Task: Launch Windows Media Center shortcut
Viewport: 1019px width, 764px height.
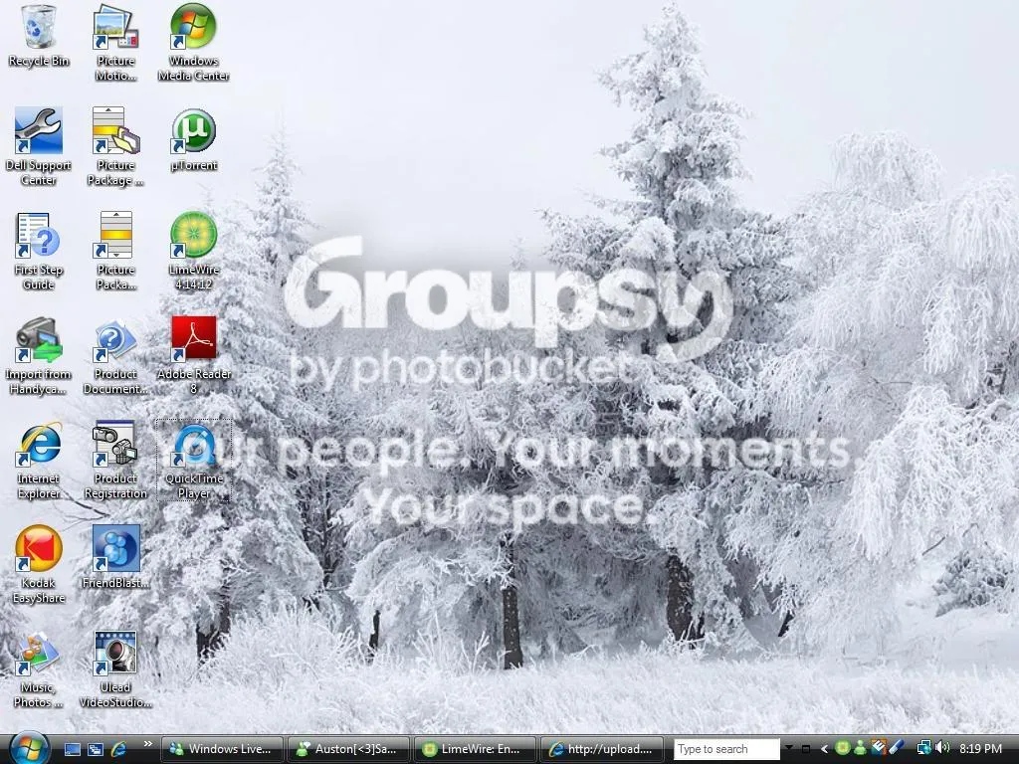Action: coord(193,43)
